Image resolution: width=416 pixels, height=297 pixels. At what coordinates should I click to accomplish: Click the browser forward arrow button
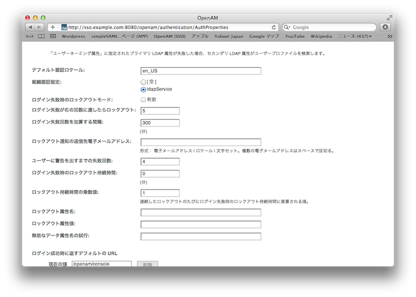coord(40,27)
